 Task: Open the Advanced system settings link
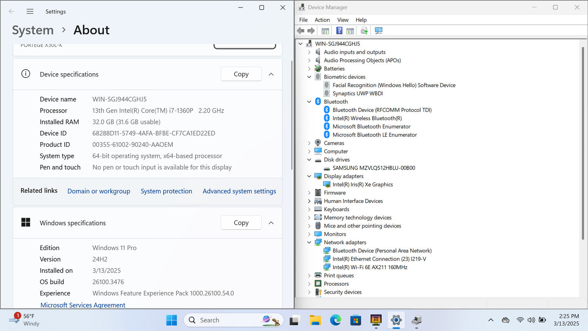point(239,191)
